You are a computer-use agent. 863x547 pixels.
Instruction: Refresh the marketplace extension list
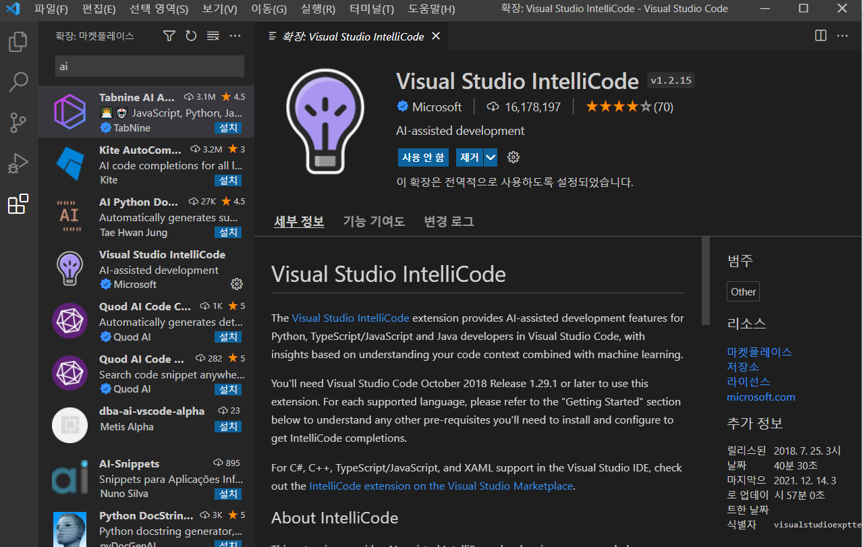(x=191, y=36)
